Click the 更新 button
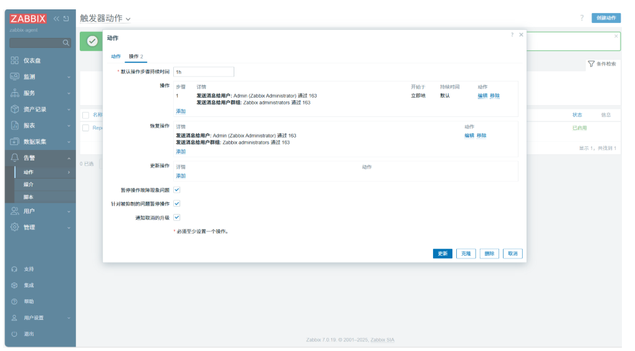 pyautogui.click(x=442, y=253)
